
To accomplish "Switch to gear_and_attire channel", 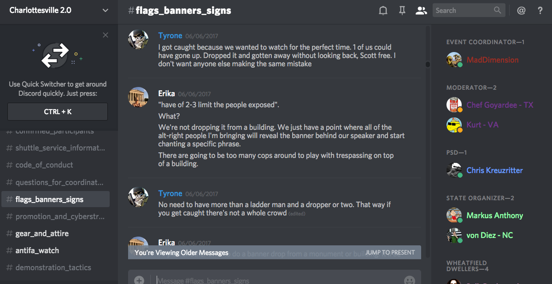I will (x=42, y=233).
